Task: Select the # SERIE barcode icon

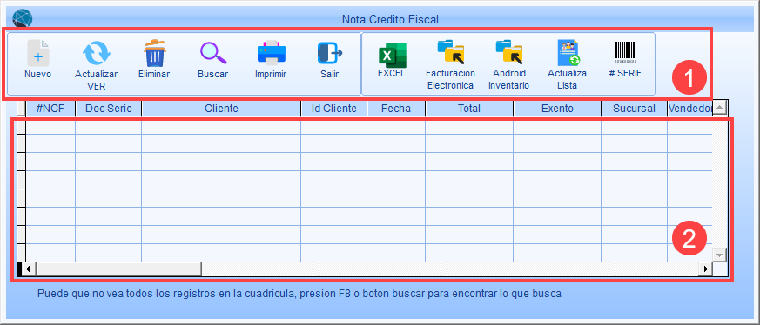Action: click(626, 52)
